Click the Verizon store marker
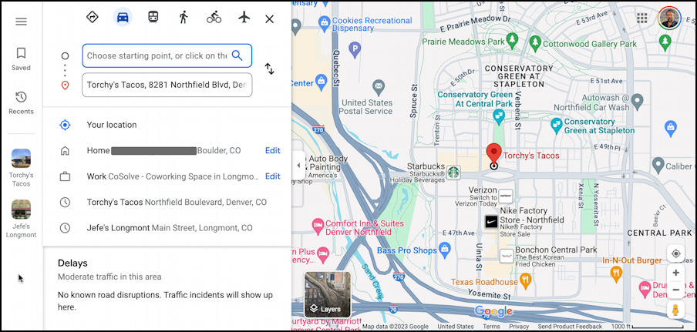The height and width of the screenshot is (332, 697). click(x=506, y=196)
